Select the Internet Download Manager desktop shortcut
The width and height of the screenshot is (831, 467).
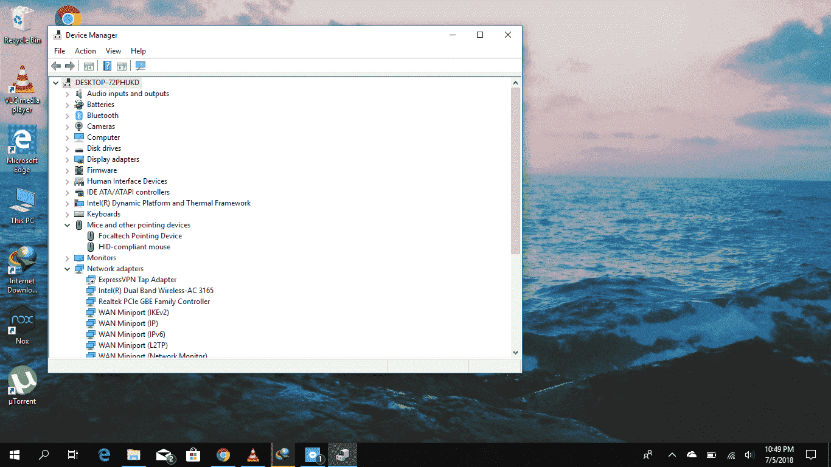click(x=23, y=270)
